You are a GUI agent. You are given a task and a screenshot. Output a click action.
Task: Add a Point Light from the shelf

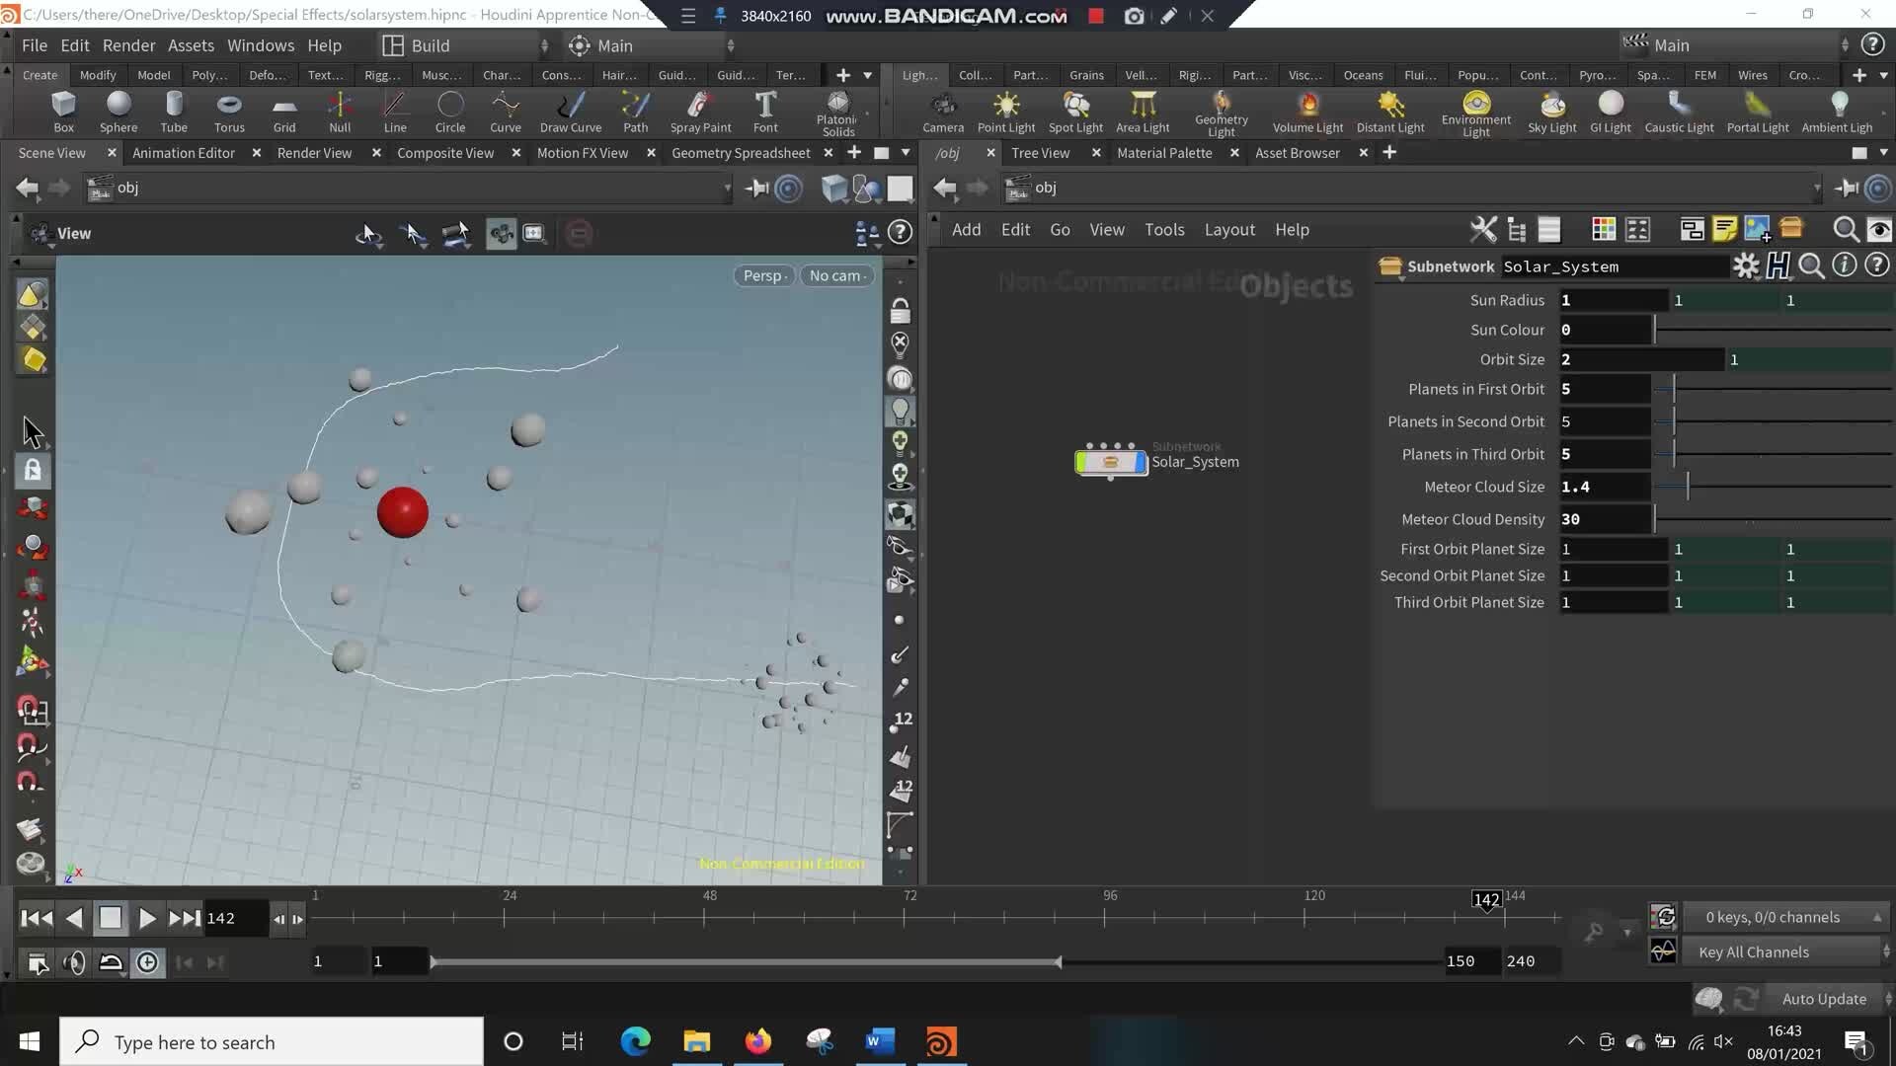1005,109
